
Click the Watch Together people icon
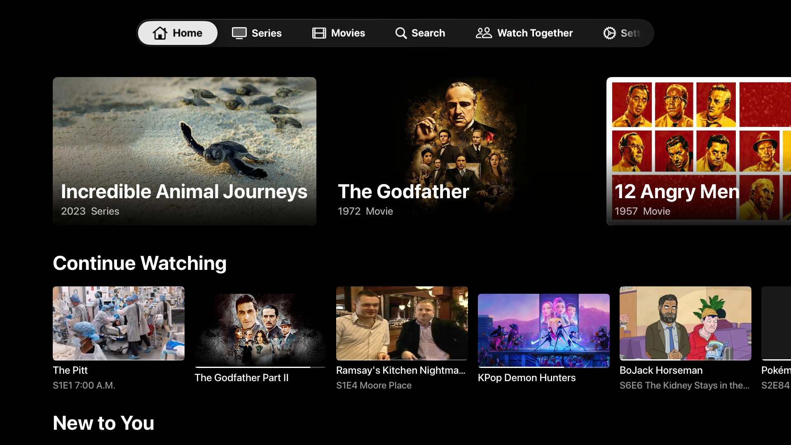click(484, 33)
